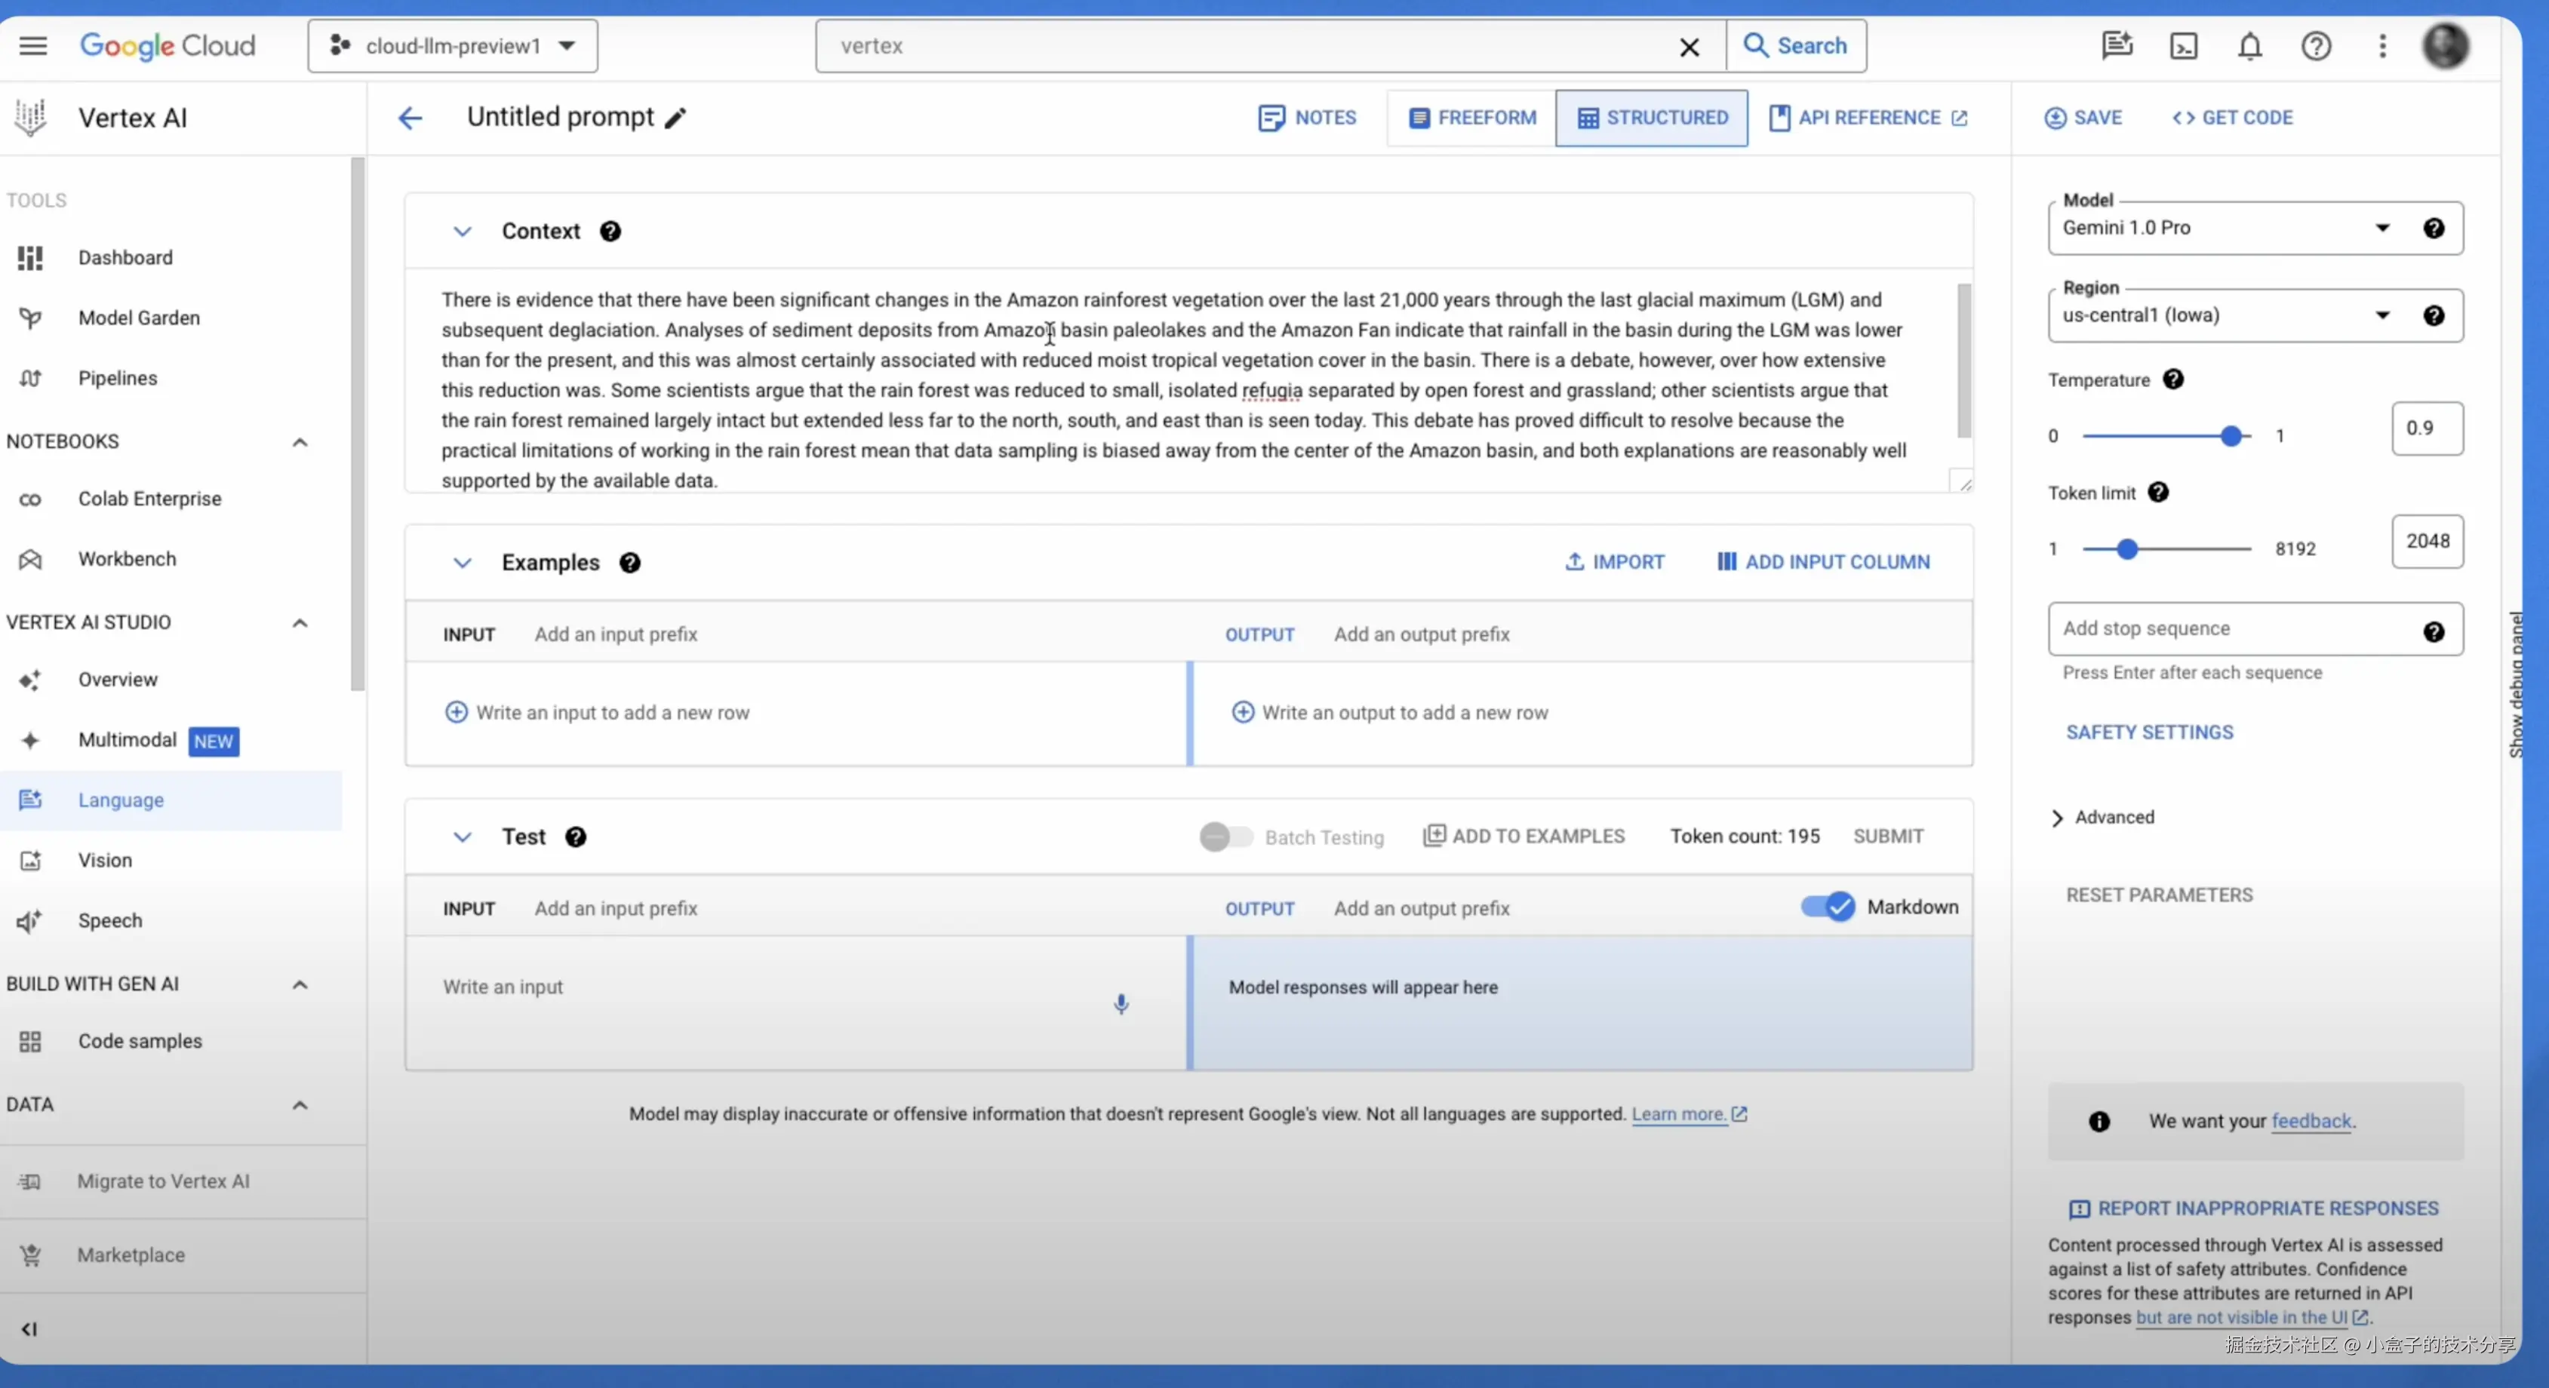The height and width of the screenshot is (1388, 2549).
Task: Open Cloud Shell terminal icon
Action: coord(2183,47)
